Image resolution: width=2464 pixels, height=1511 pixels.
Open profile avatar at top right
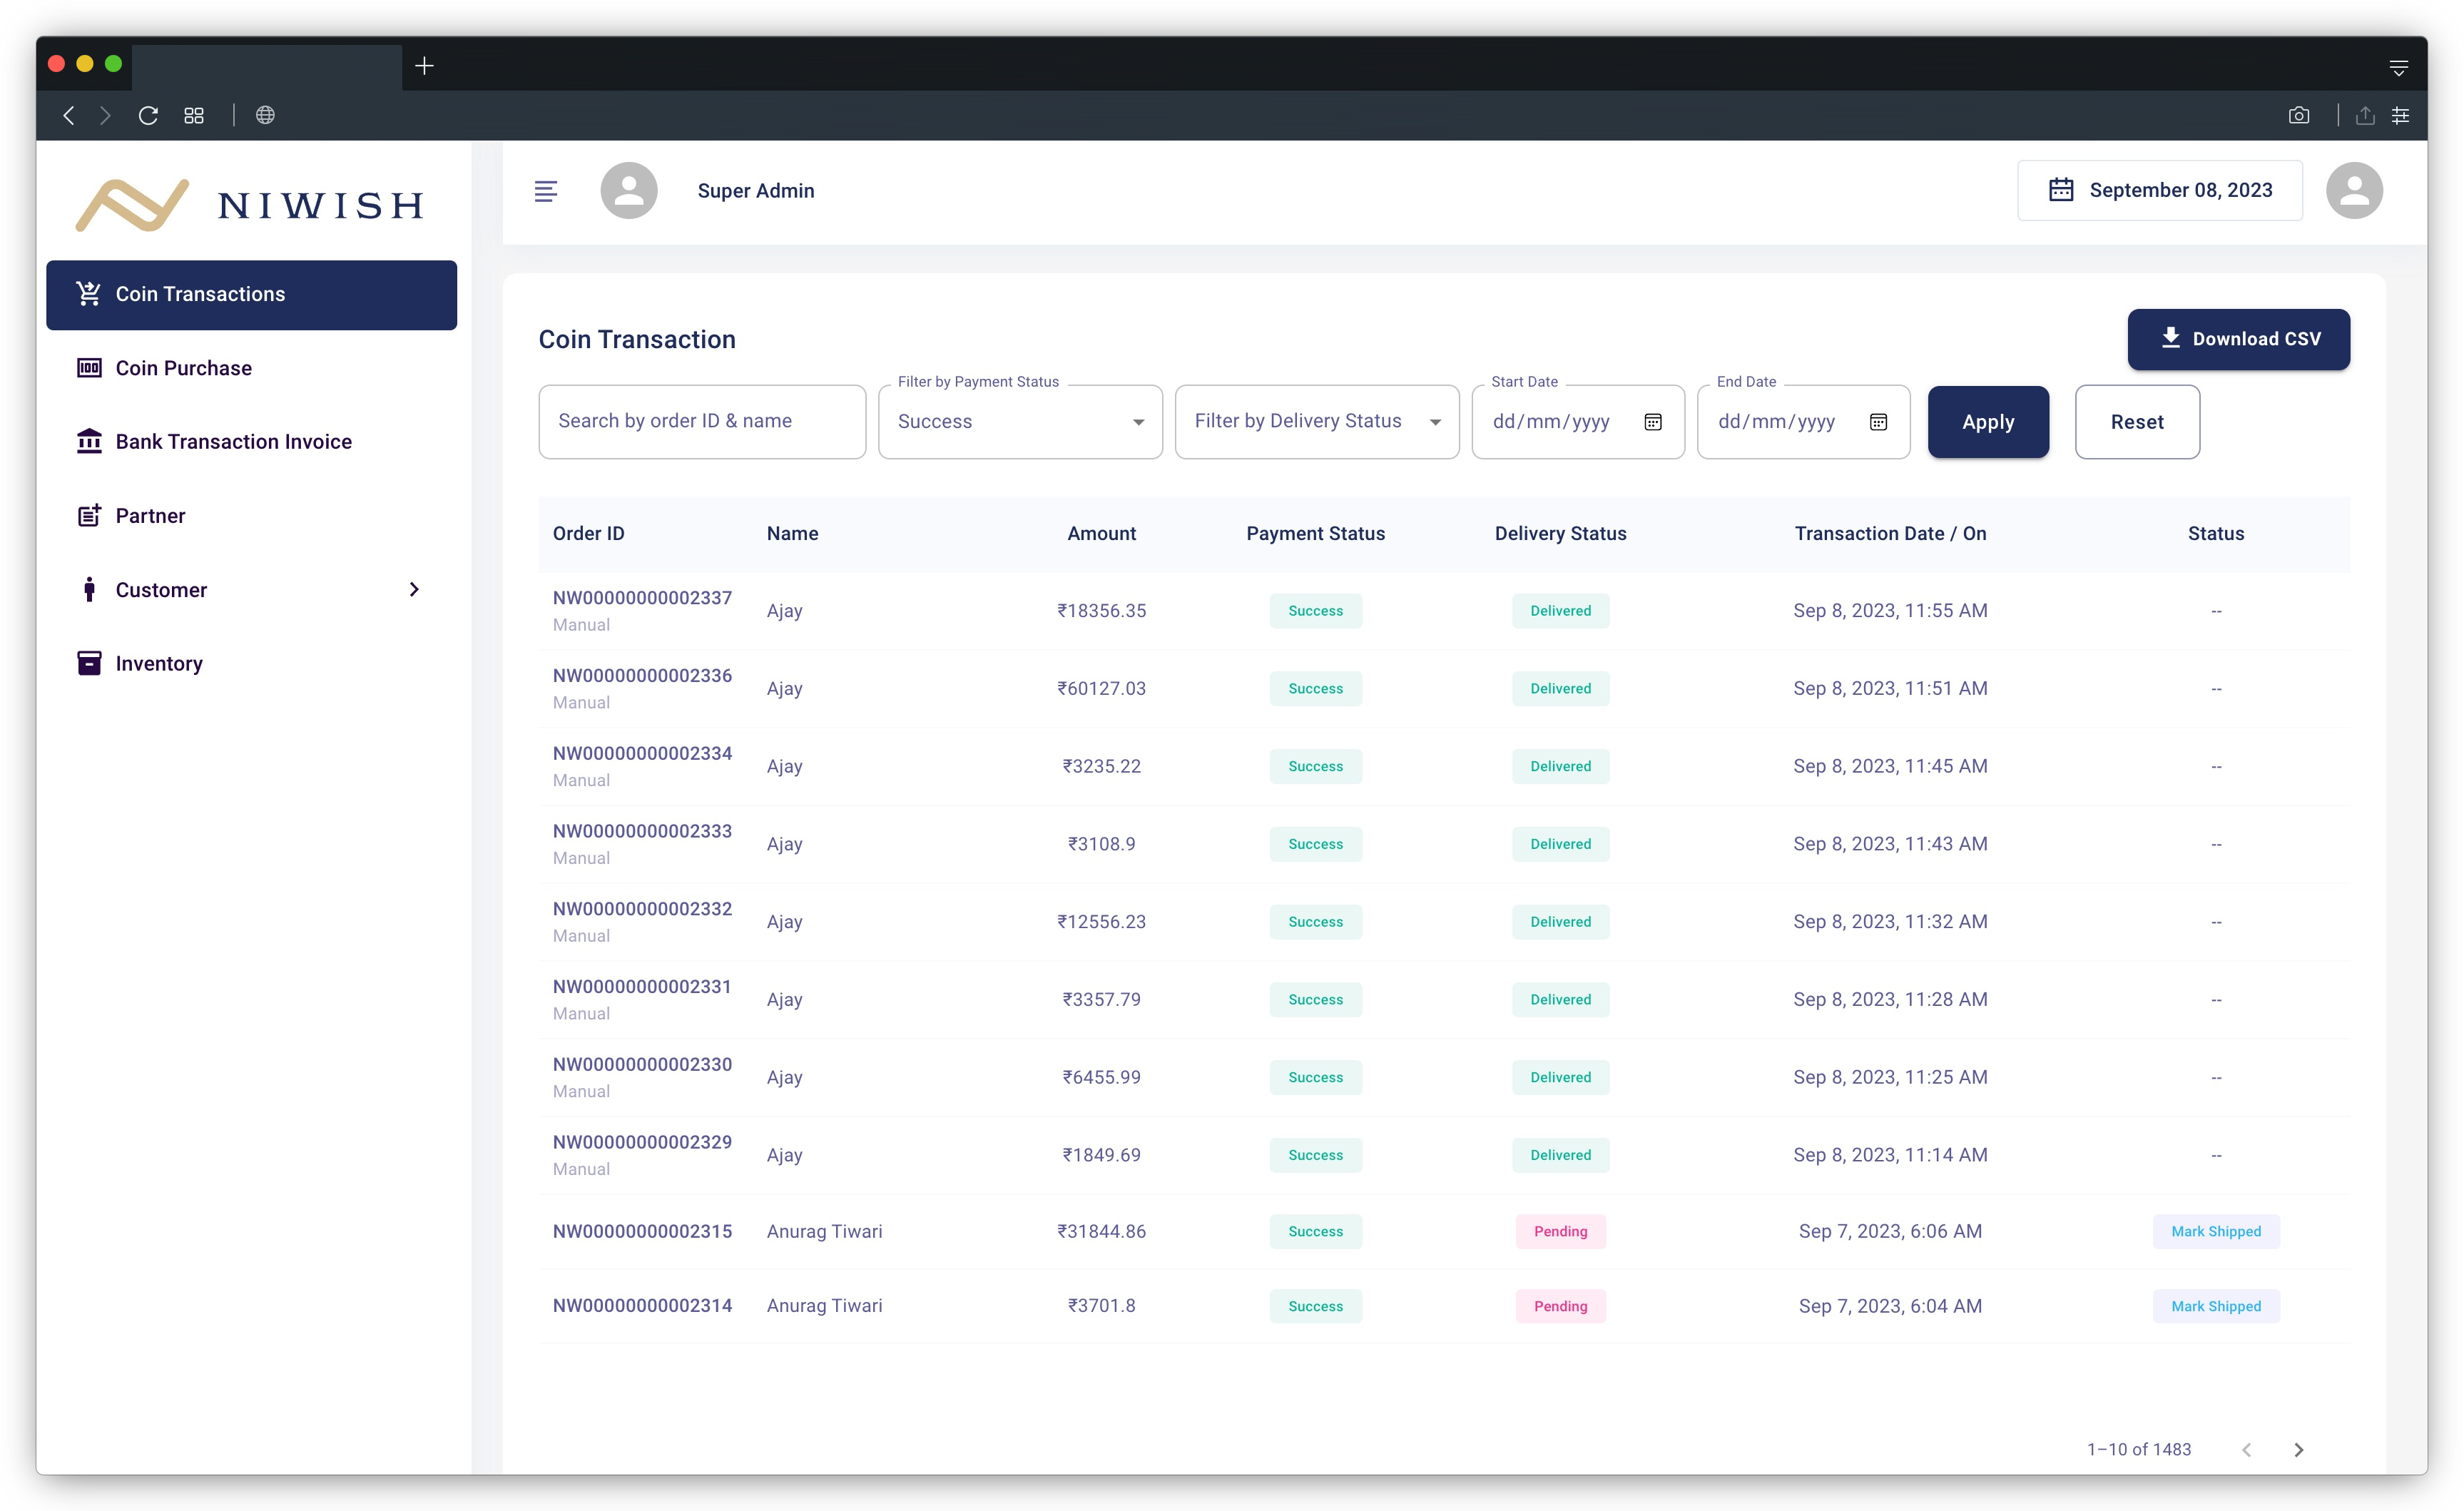(x=2353, y=190)
